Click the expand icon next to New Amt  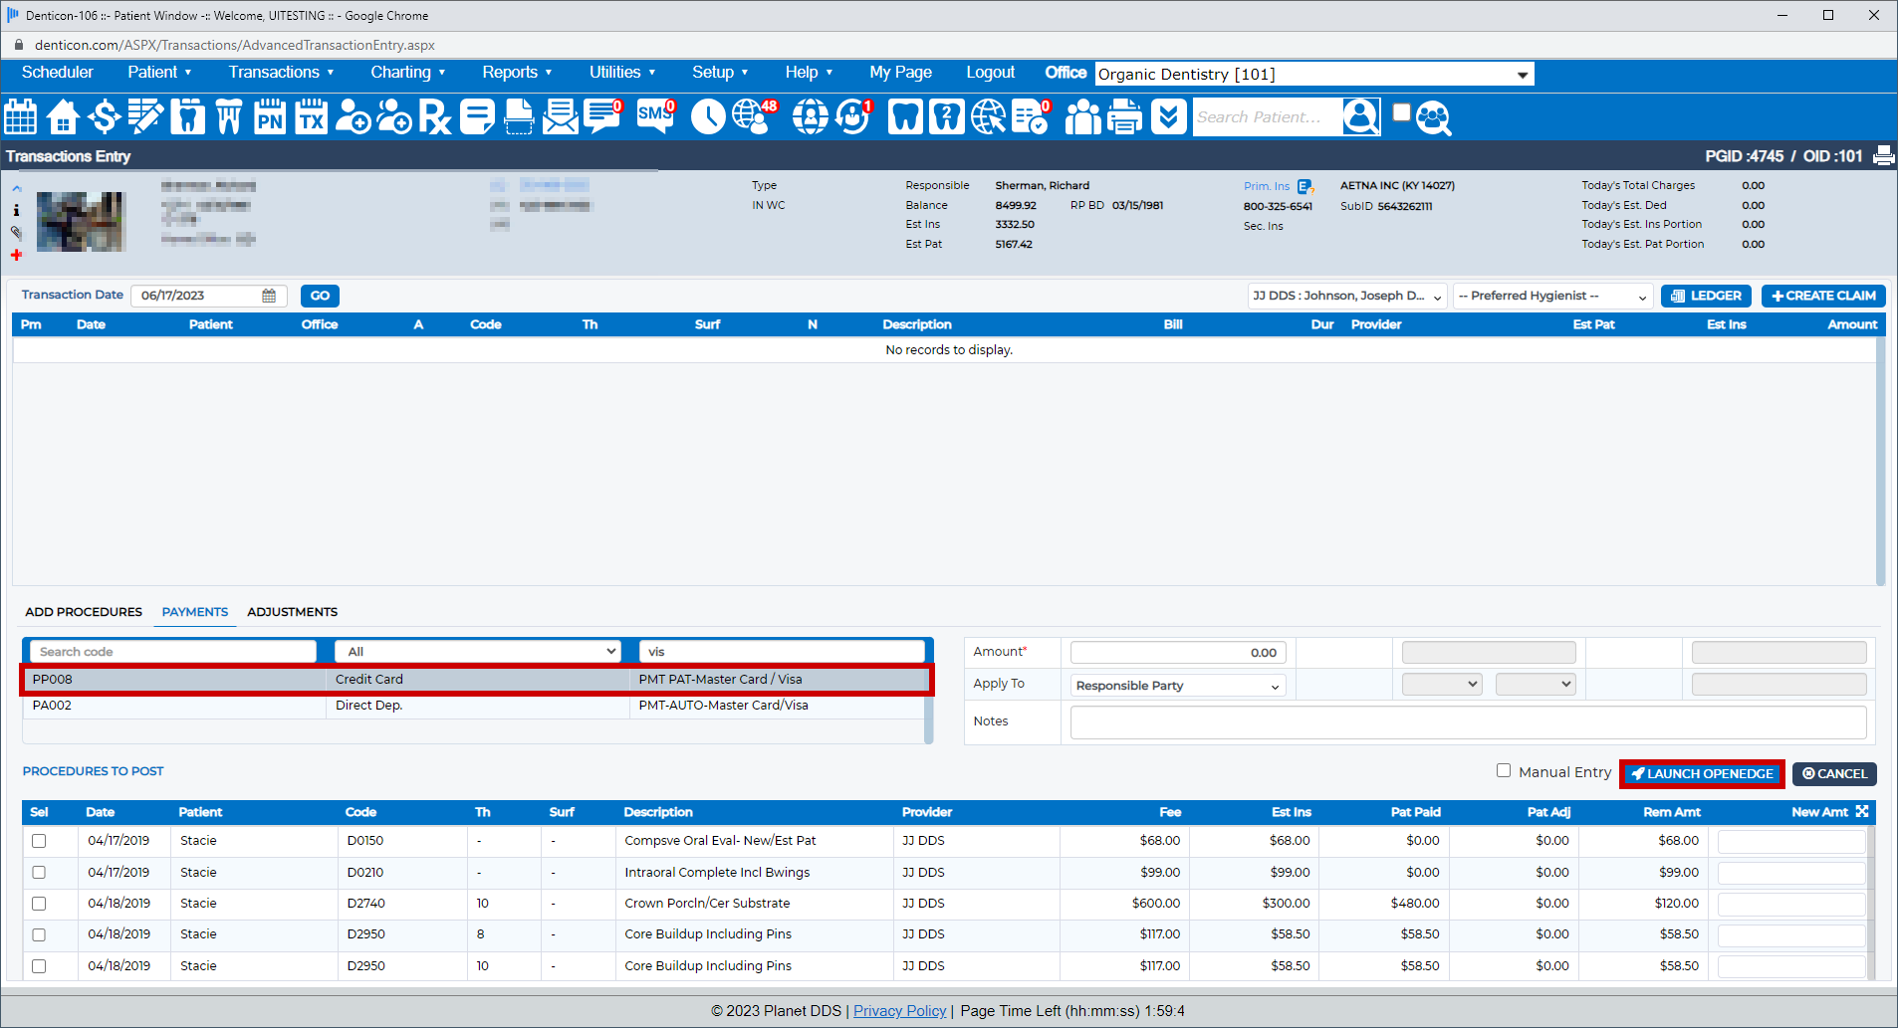1862,812
